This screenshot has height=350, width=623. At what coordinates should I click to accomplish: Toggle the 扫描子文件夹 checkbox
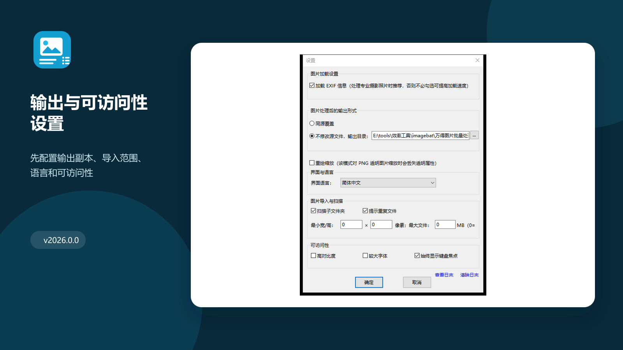pyautogui.click(x=313, y=211)
